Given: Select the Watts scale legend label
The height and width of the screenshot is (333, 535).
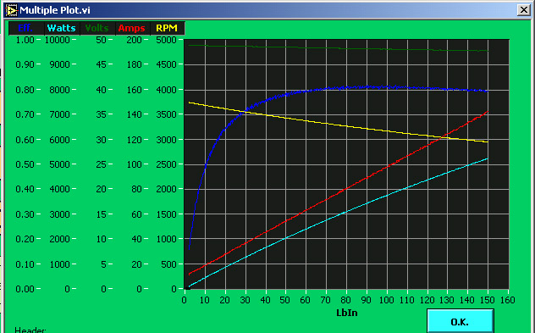Looking at the screenshot, I should coord(62,28).
